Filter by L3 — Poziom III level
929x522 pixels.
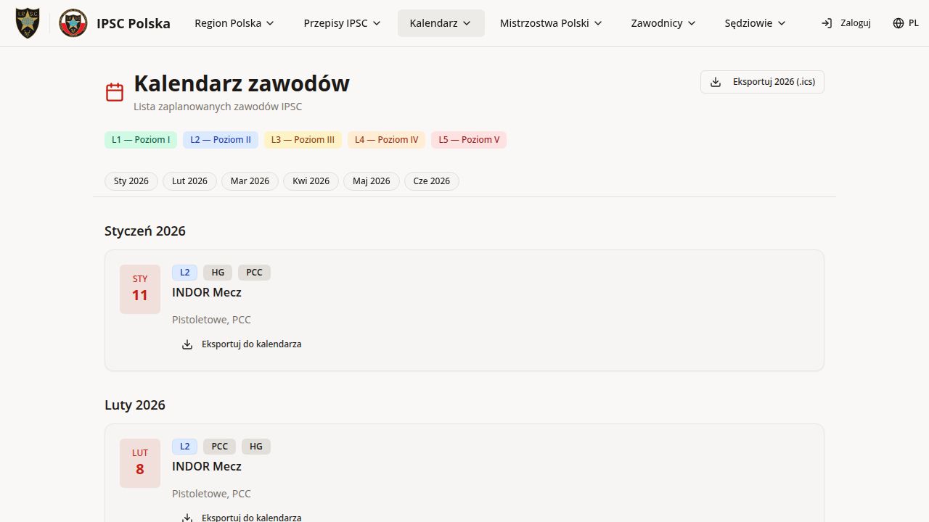pos(303,140)
